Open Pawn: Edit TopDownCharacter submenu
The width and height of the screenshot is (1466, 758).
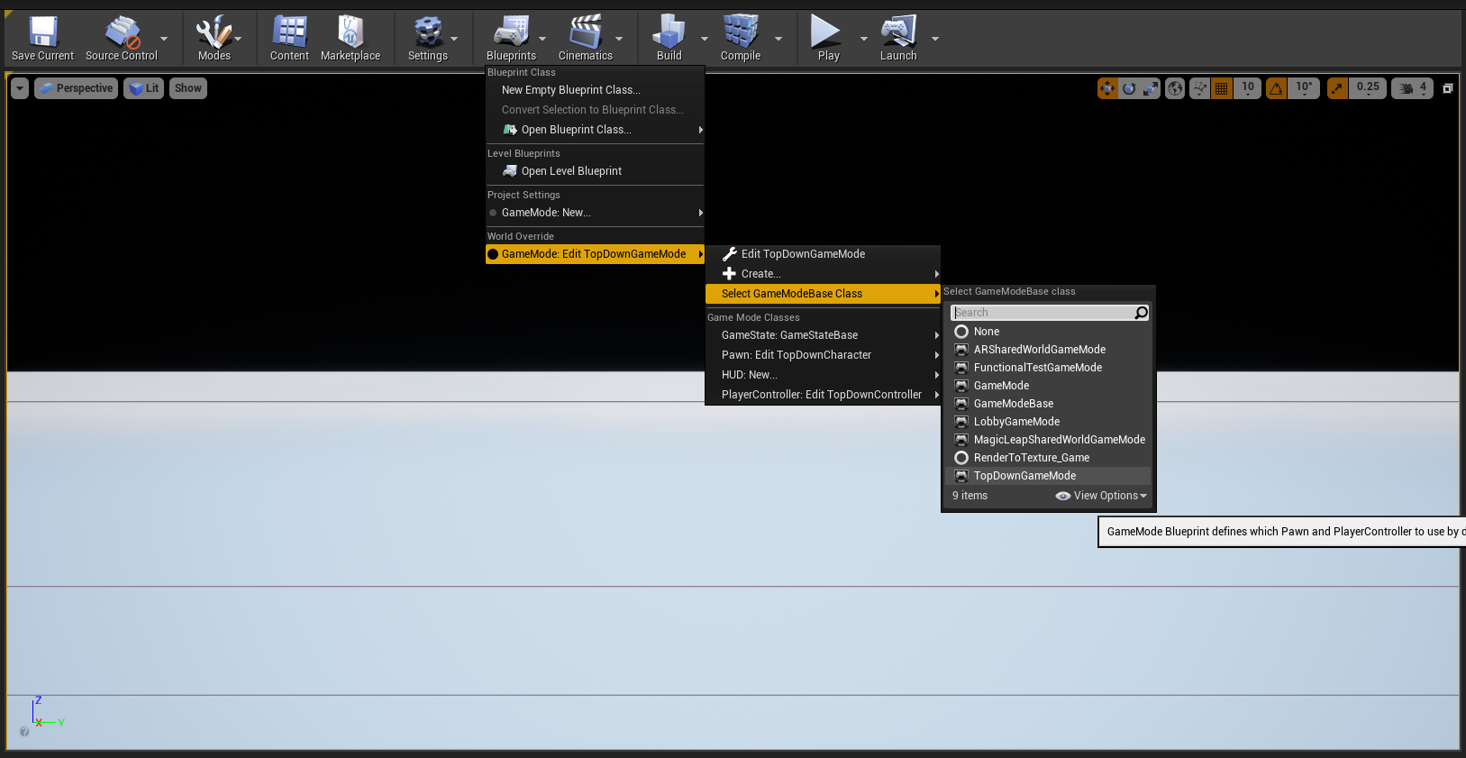click(x=823, y=355)
